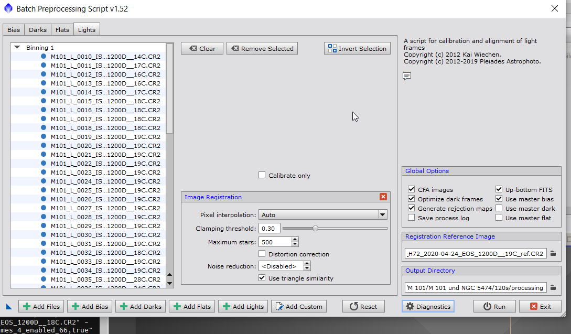Collapse the Binning 1 tree node
The height and width of the screenshot is (334, 571).
[x=17, y=47]
